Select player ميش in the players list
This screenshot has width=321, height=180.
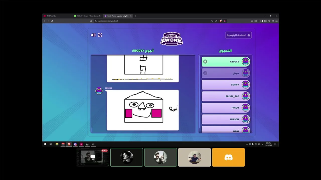click(x=226, y=73)
